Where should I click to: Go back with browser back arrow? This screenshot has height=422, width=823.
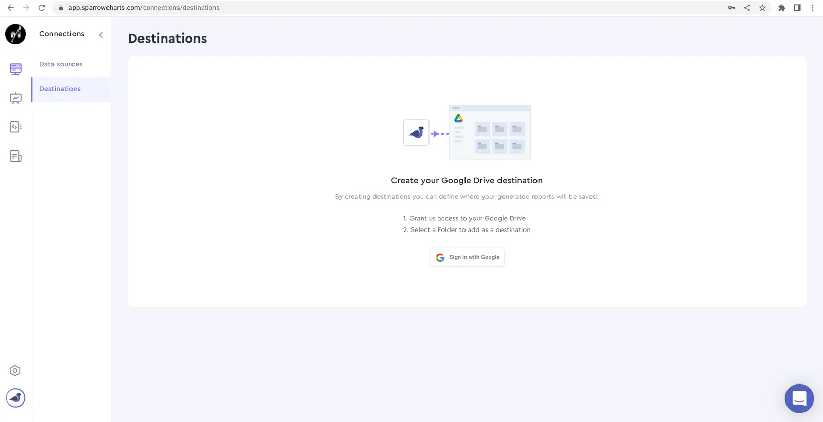11,8
